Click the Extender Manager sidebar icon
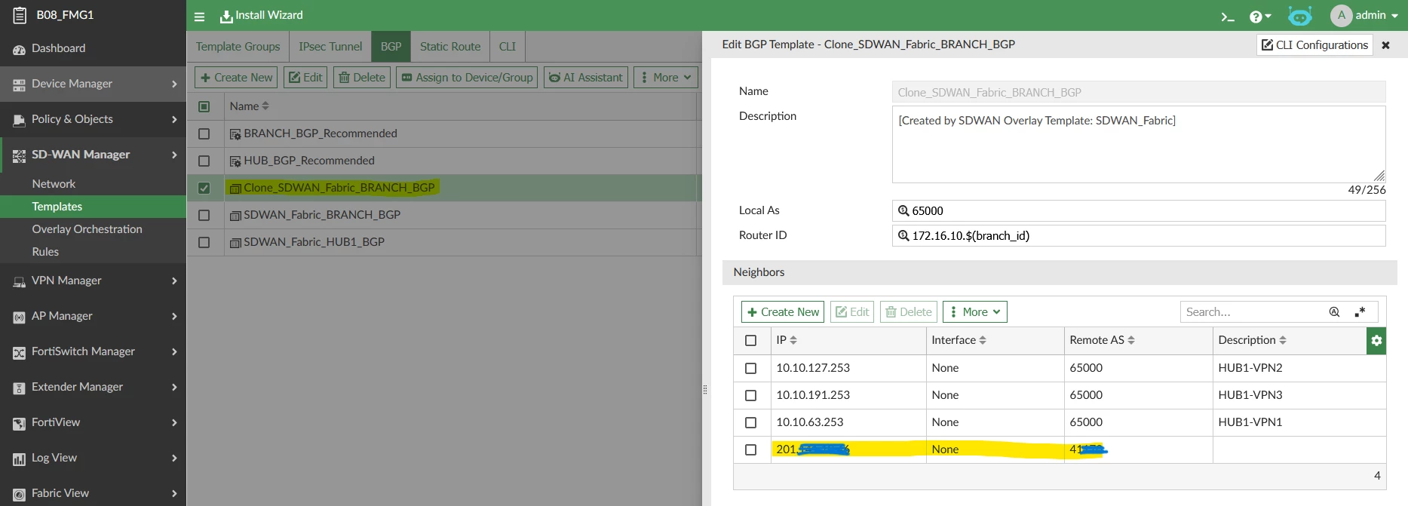This screenshot has width=1408, height=506. (19, 388)
